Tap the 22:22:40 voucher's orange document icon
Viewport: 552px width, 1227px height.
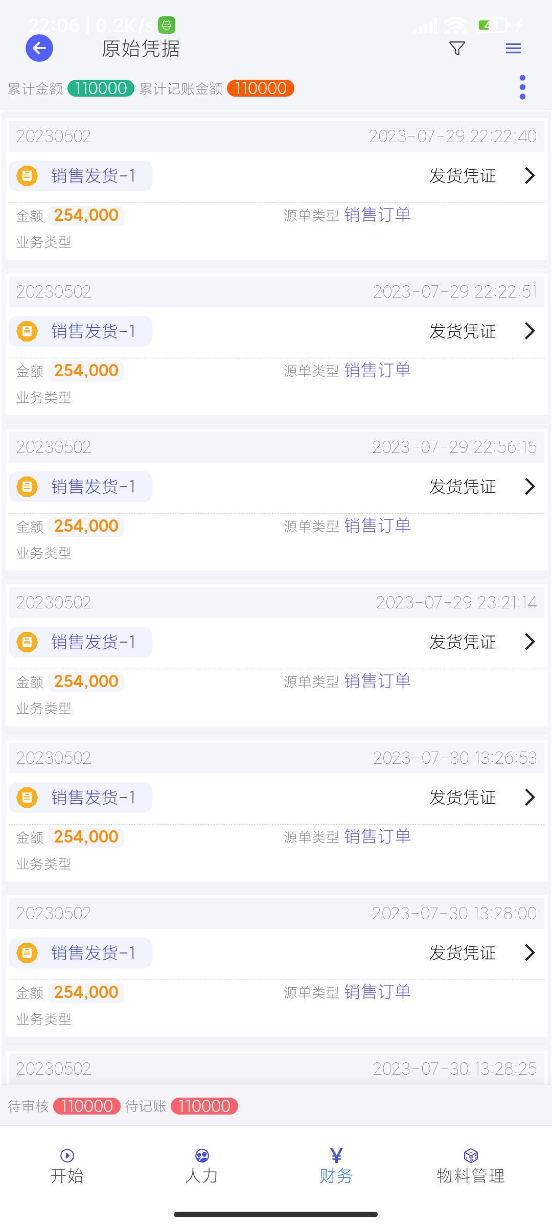point(27,176)
